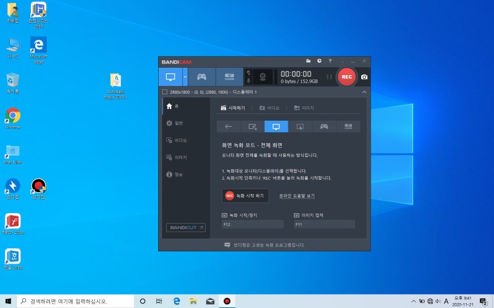Select the 반디집 desktop shortcut
Screen dimensions: 494x308
tap(13, 189)
